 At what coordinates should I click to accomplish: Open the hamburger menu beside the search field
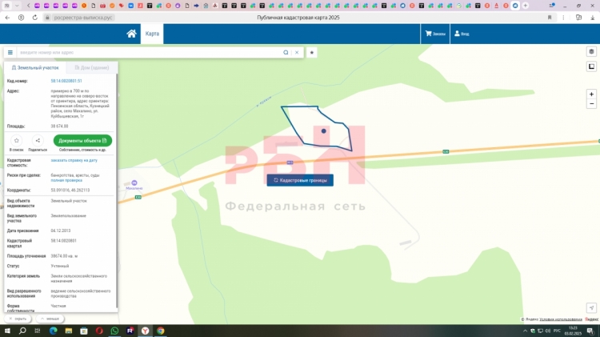click(x=10, y=52)
